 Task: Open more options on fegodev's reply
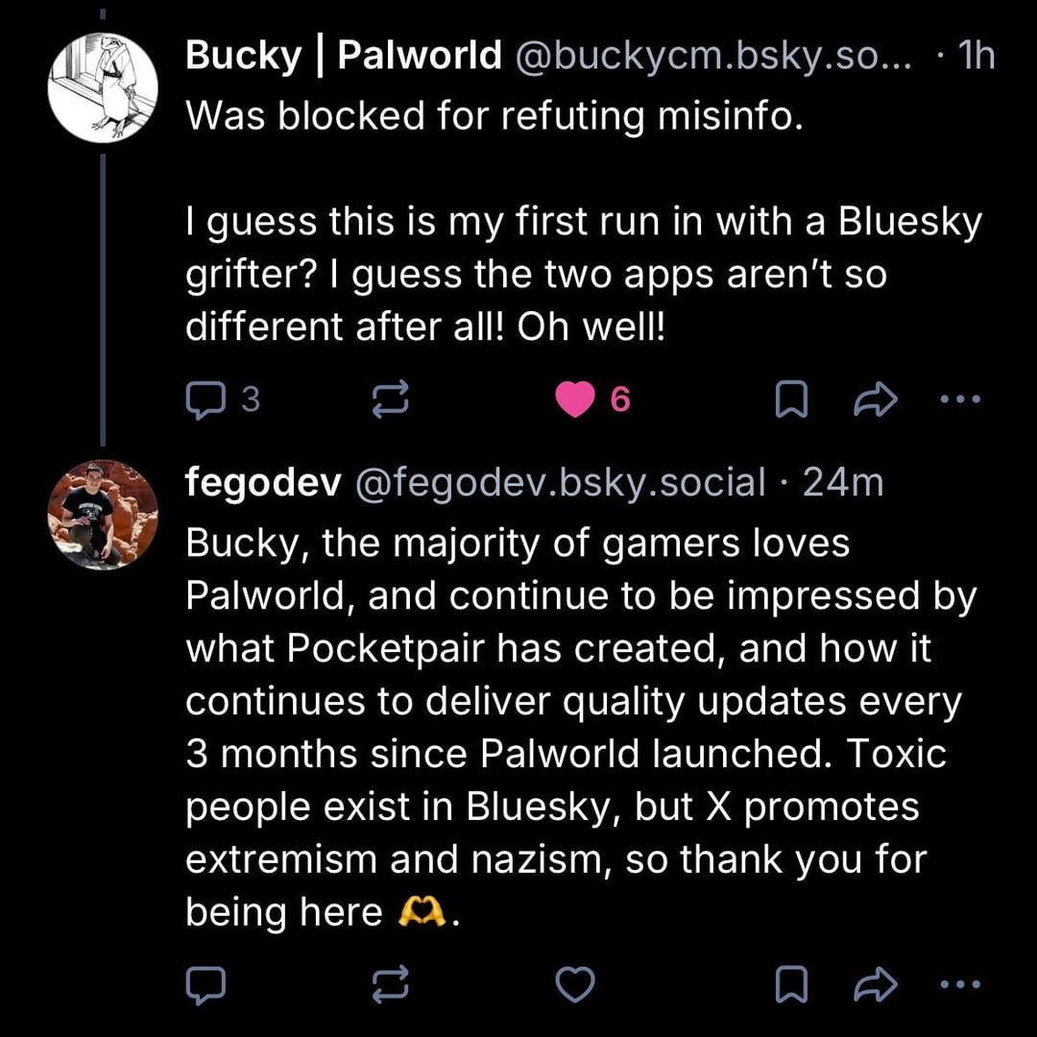tap(959, 983)
